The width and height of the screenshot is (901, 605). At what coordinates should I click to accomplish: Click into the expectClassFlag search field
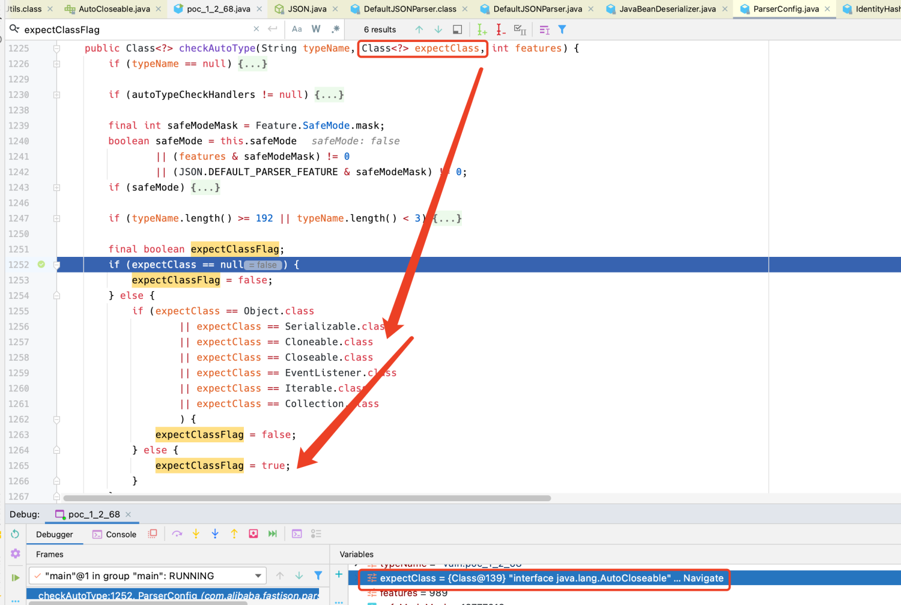click(x=135, y=29)
